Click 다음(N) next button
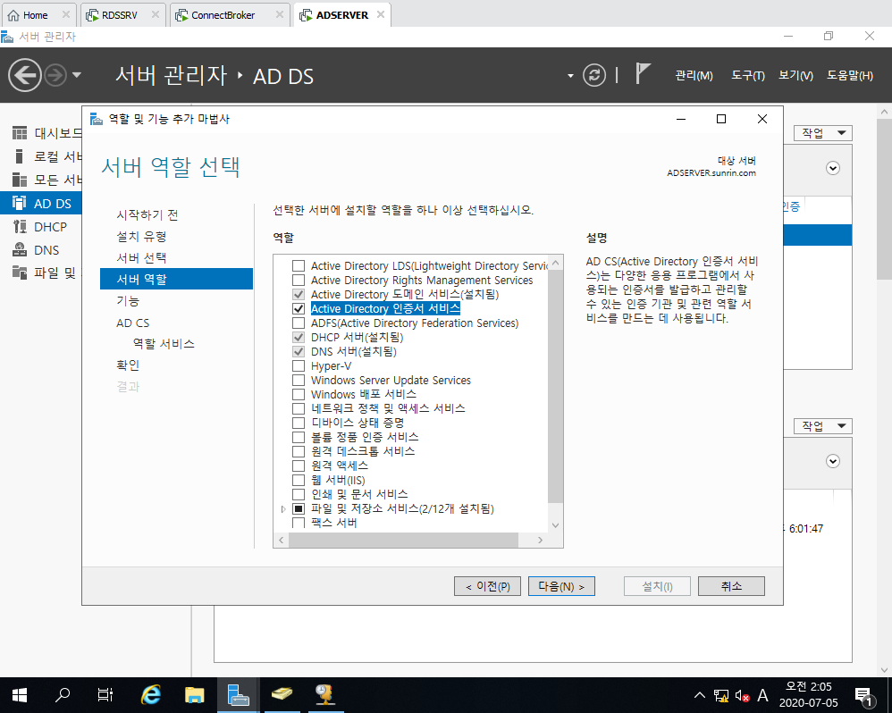Screen dimensions: 892x713 pyautogui.click(x=561, y=586)
